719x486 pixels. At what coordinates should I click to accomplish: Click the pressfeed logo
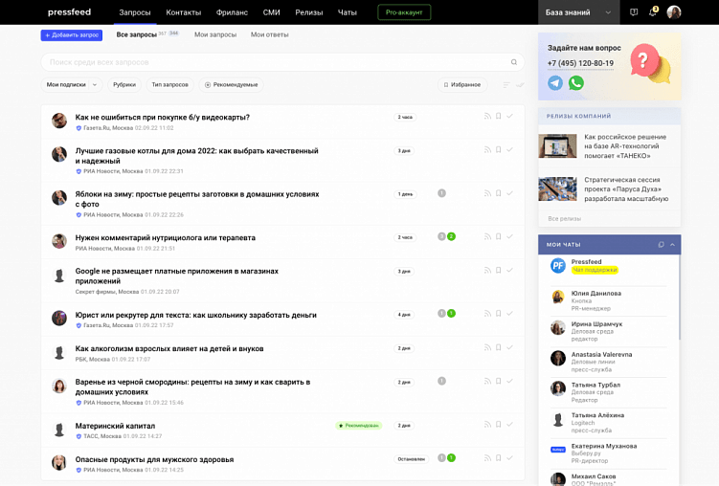pyautogui.click(x=69, y=11)
